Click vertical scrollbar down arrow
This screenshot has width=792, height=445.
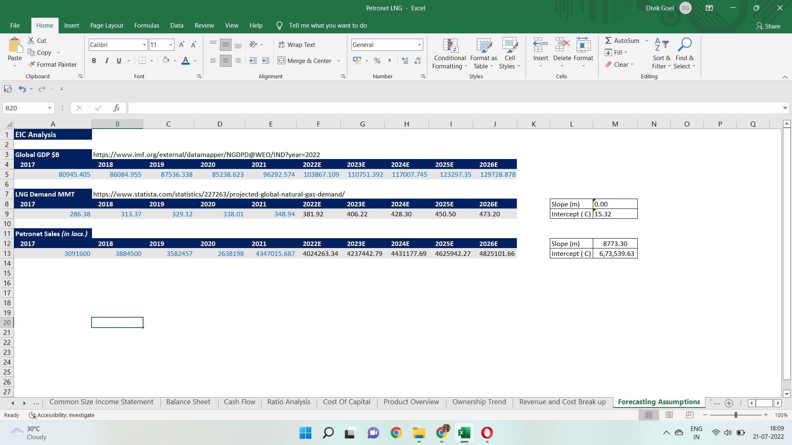click(787, 393)
